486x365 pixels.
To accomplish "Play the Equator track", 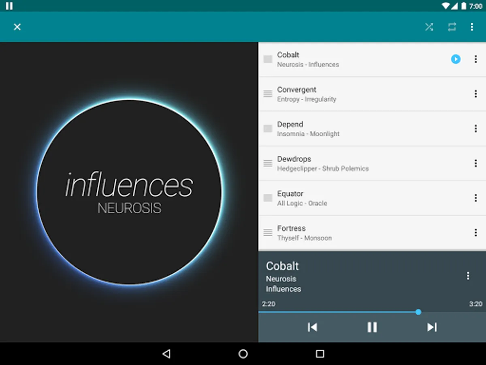I will pyautogui.click(x=372, y=198).
